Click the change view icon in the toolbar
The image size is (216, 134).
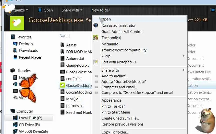tap(213, 10)
